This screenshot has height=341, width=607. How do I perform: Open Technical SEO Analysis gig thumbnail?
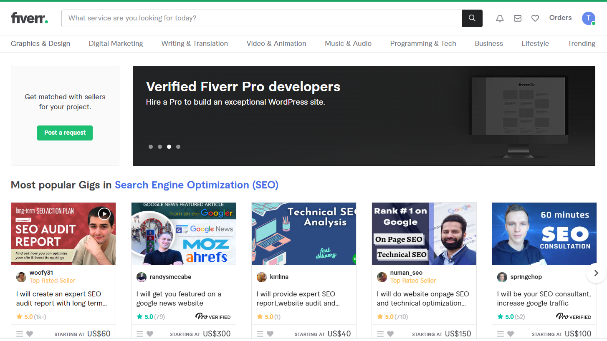304,234
